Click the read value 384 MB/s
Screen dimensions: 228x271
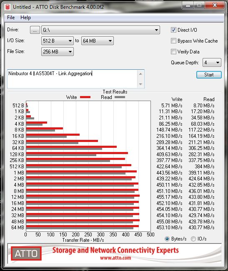click(205, 167)
